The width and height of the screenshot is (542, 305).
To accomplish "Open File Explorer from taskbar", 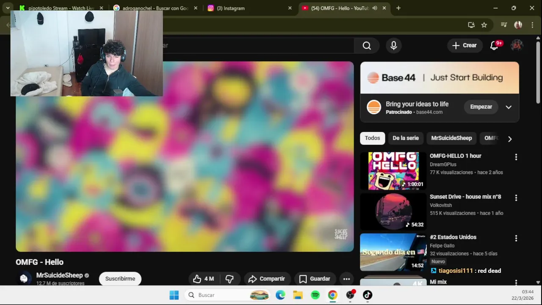I will coord(298,295).
